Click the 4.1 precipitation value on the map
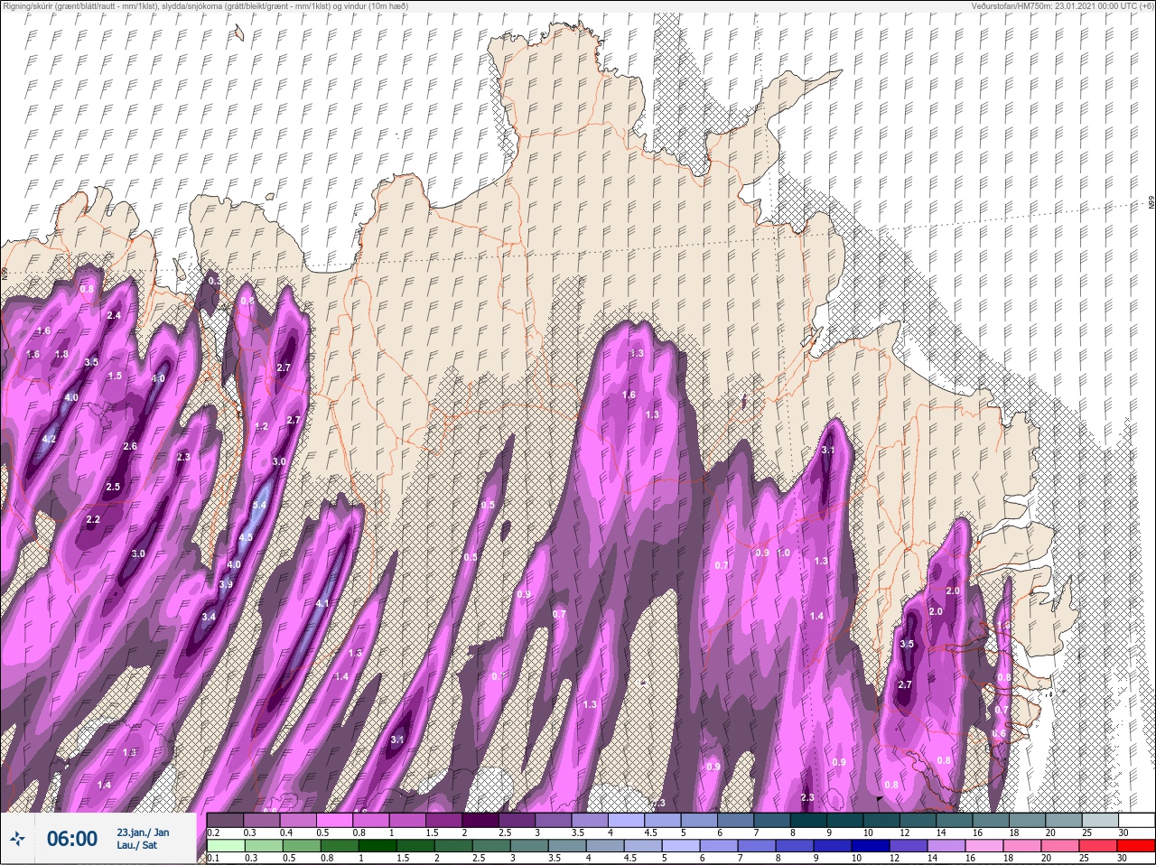1156x865 pixels. click(322, 603)
